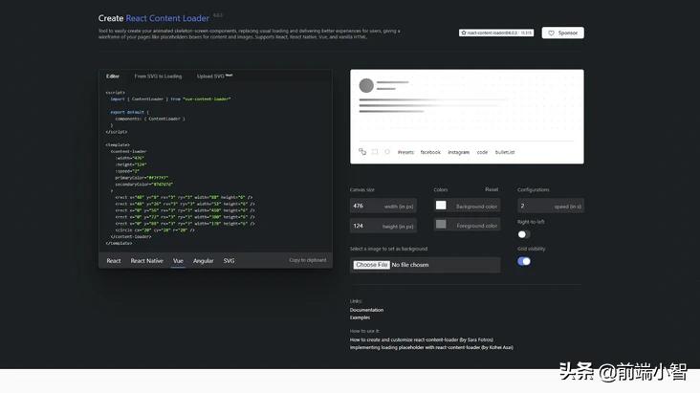Open the Editor tab

[113, 76]
